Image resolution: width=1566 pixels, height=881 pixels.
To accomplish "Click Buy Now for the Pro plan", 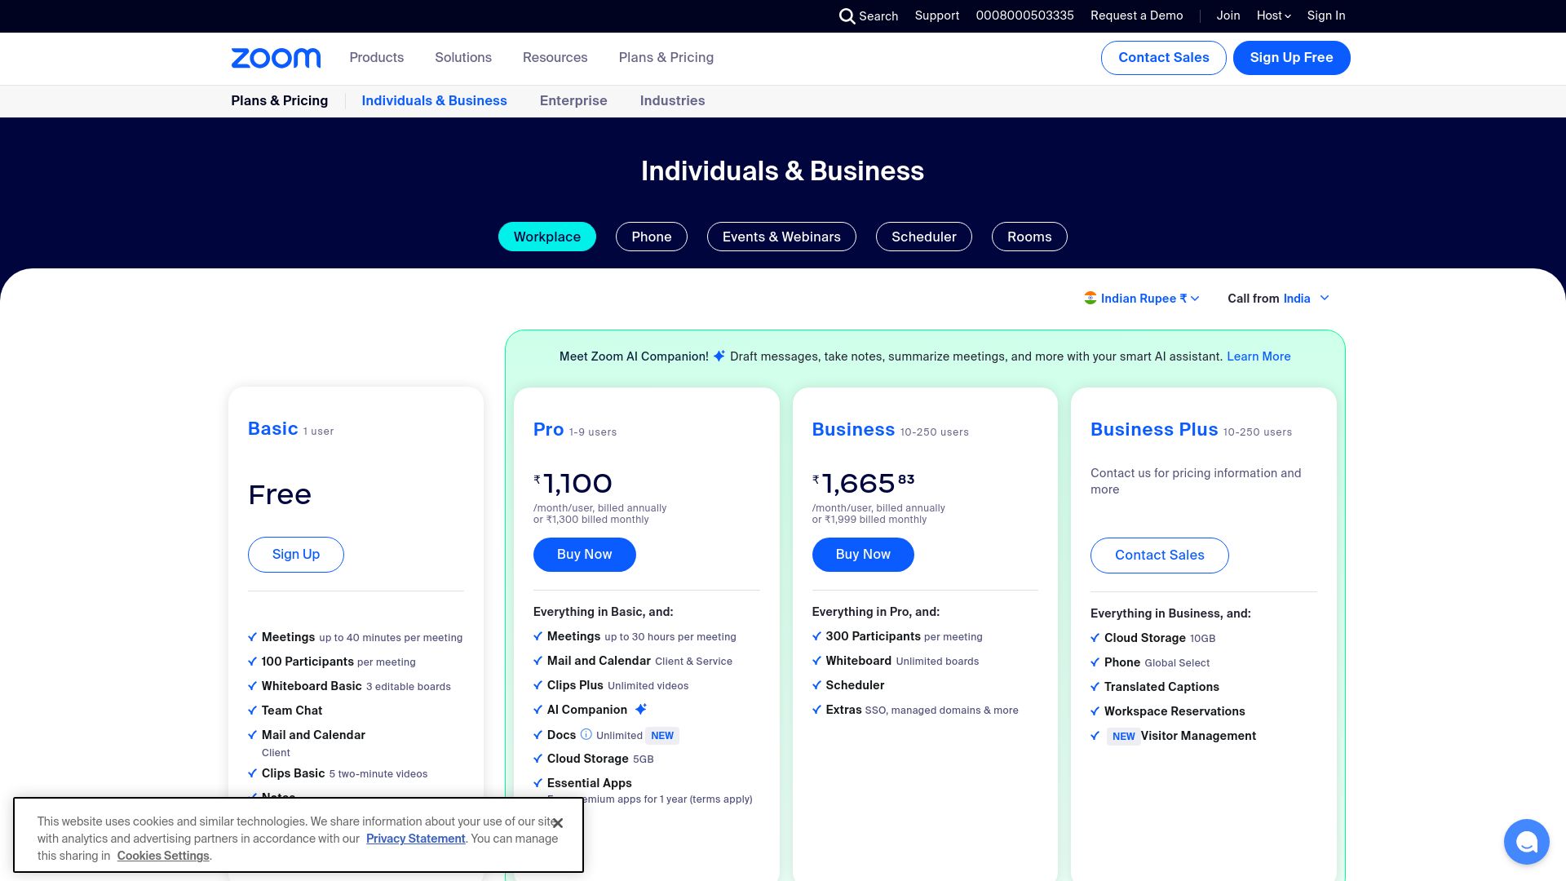I will [x=585, y=555].
